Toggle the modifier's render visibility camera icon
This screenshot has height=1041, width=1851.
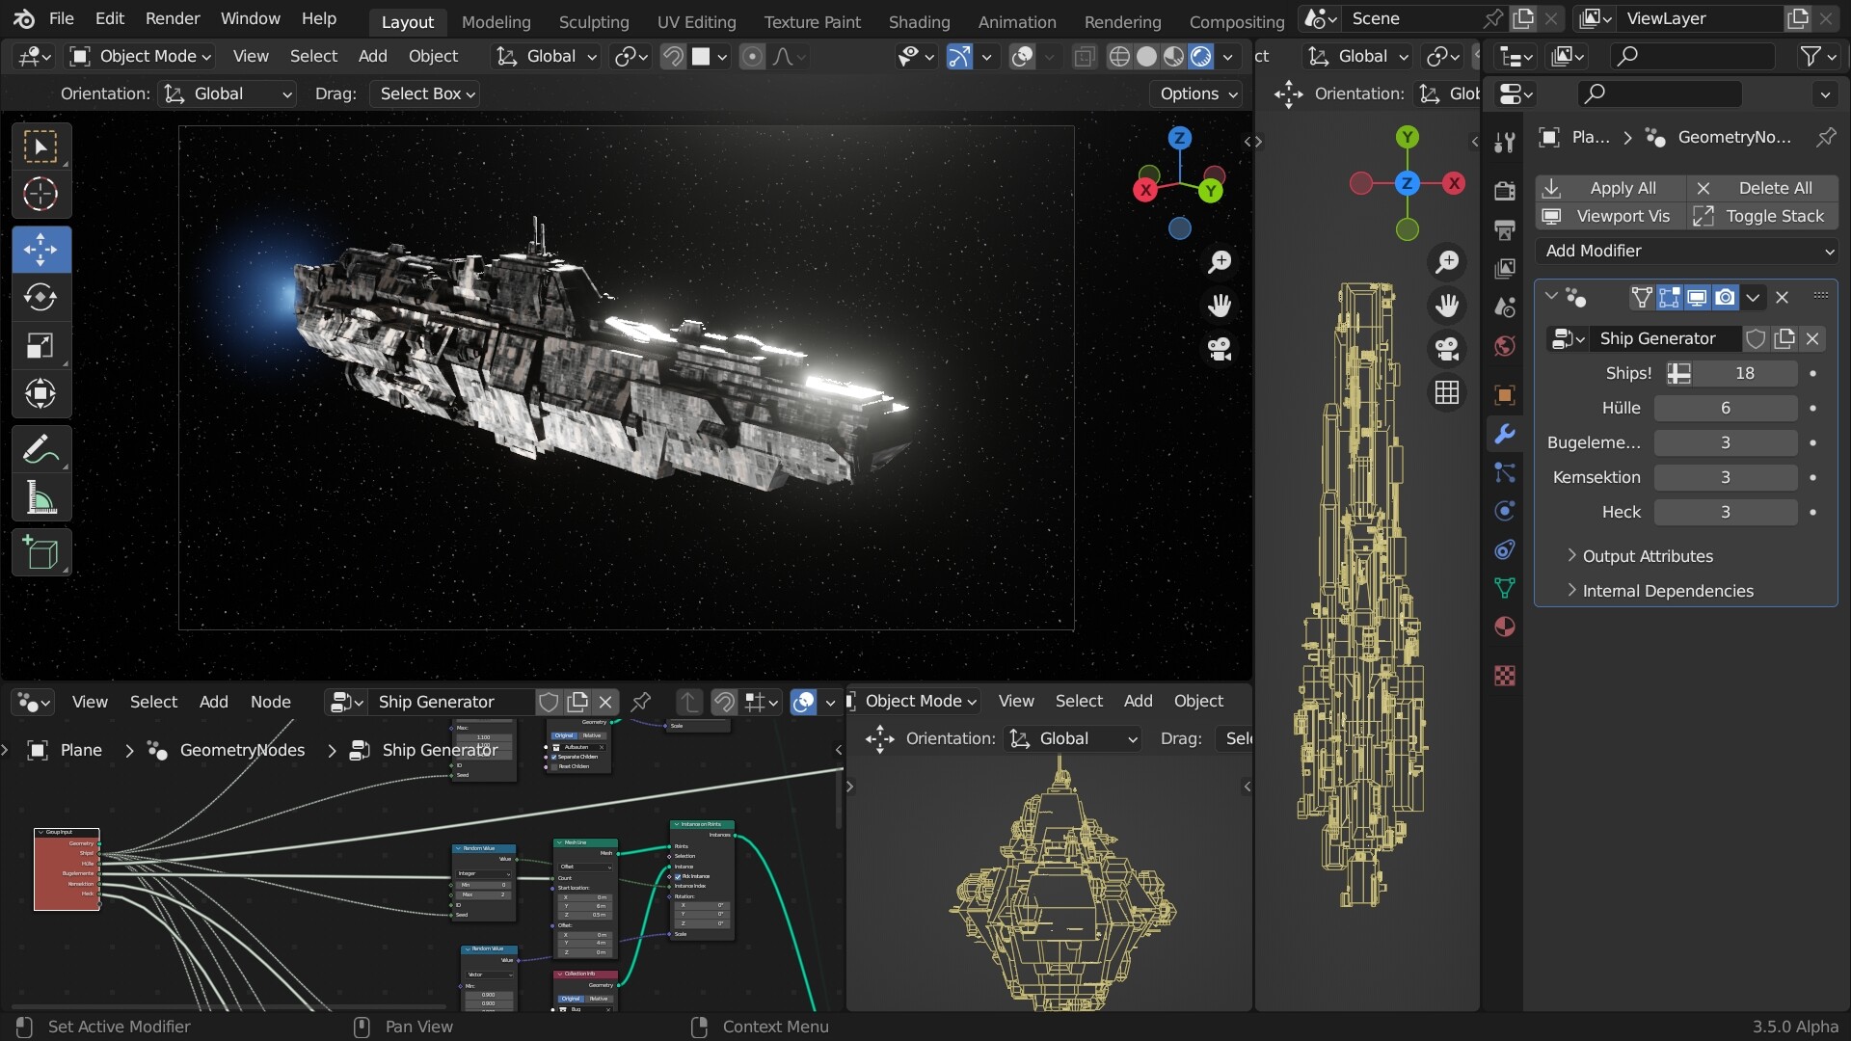(x=1724, y=297)
